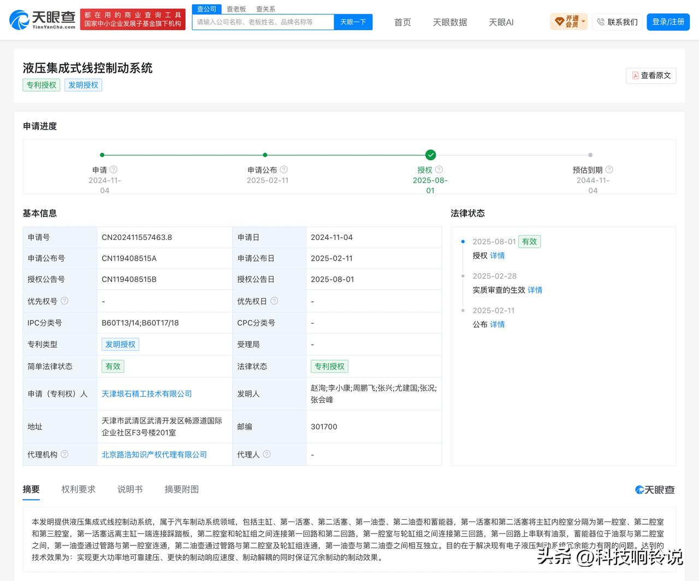Click the 联系我们 button
This screenshot has width=699, height=581.
pos(617,22)
